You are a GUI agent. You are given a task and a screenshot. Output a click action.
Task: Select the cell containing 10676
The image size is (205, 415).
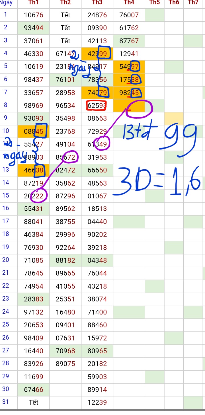point(34,15)
